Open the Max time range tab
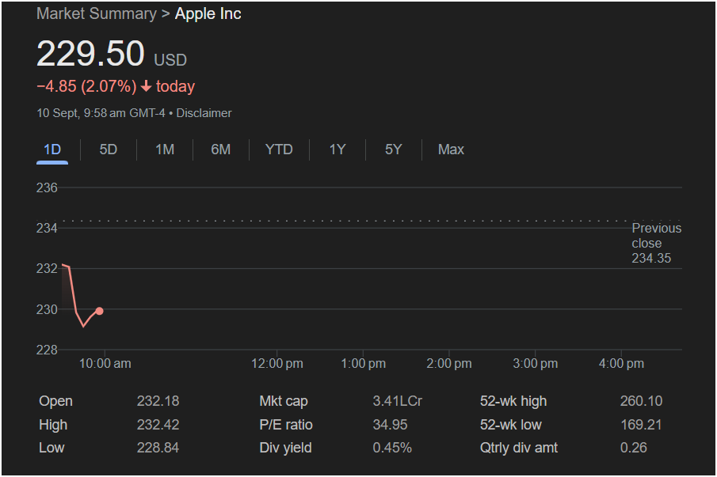The height and width of the screenshot is (477, 717). [x=451, y=150]
